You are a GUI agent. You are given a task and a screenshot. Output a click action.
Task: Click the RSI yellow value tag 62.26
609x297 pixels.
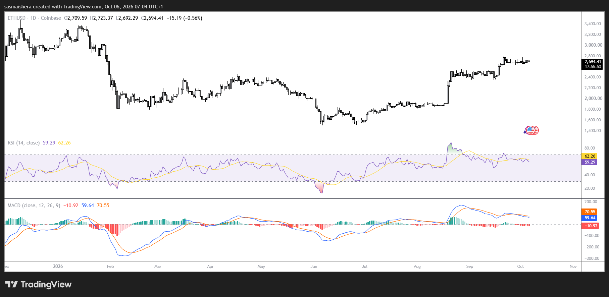590,156
